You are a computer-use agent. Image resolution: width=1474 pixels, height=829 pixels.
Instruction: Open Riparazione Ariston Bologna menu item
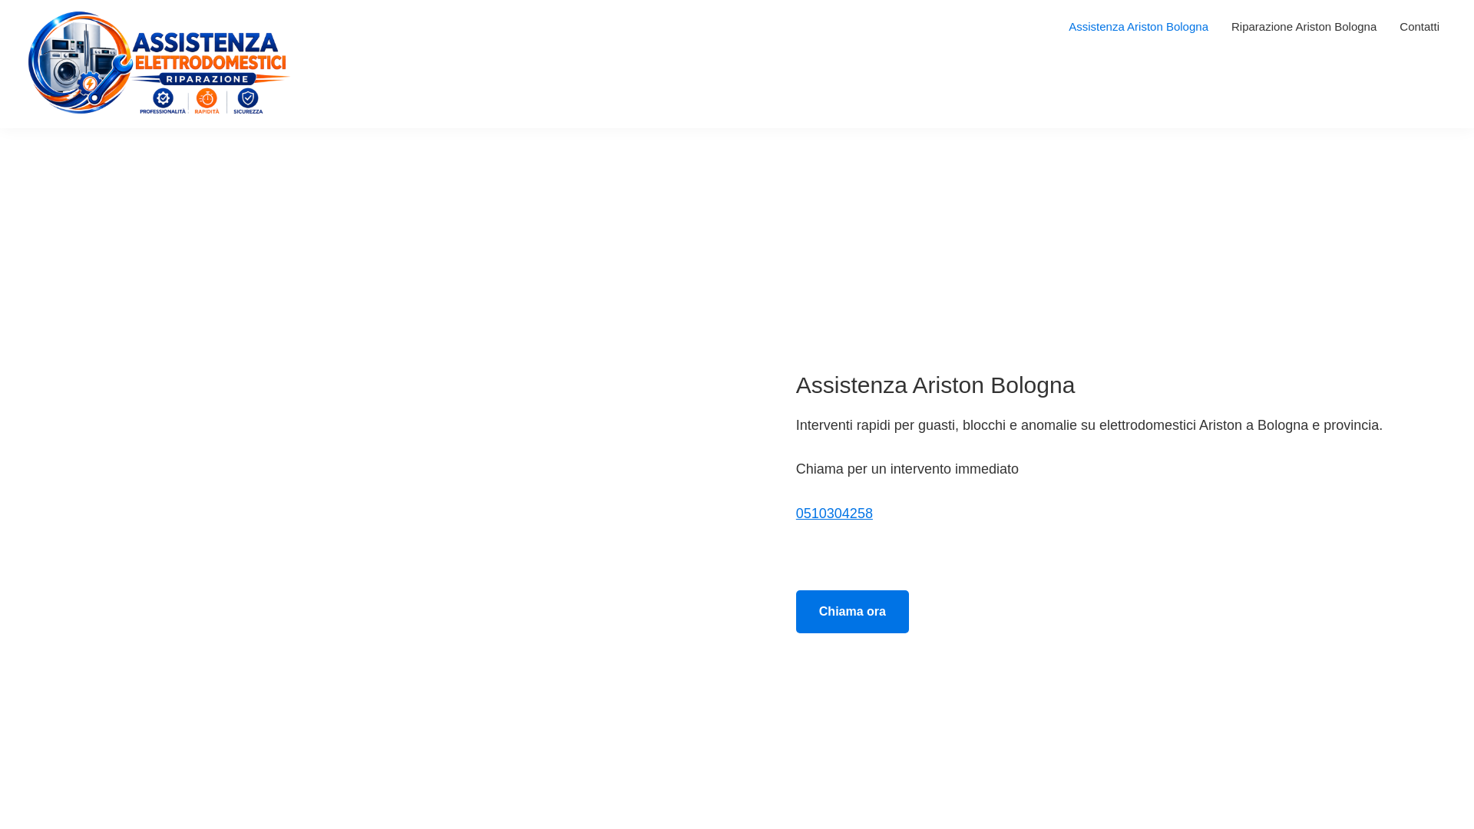click(1304, 27)
